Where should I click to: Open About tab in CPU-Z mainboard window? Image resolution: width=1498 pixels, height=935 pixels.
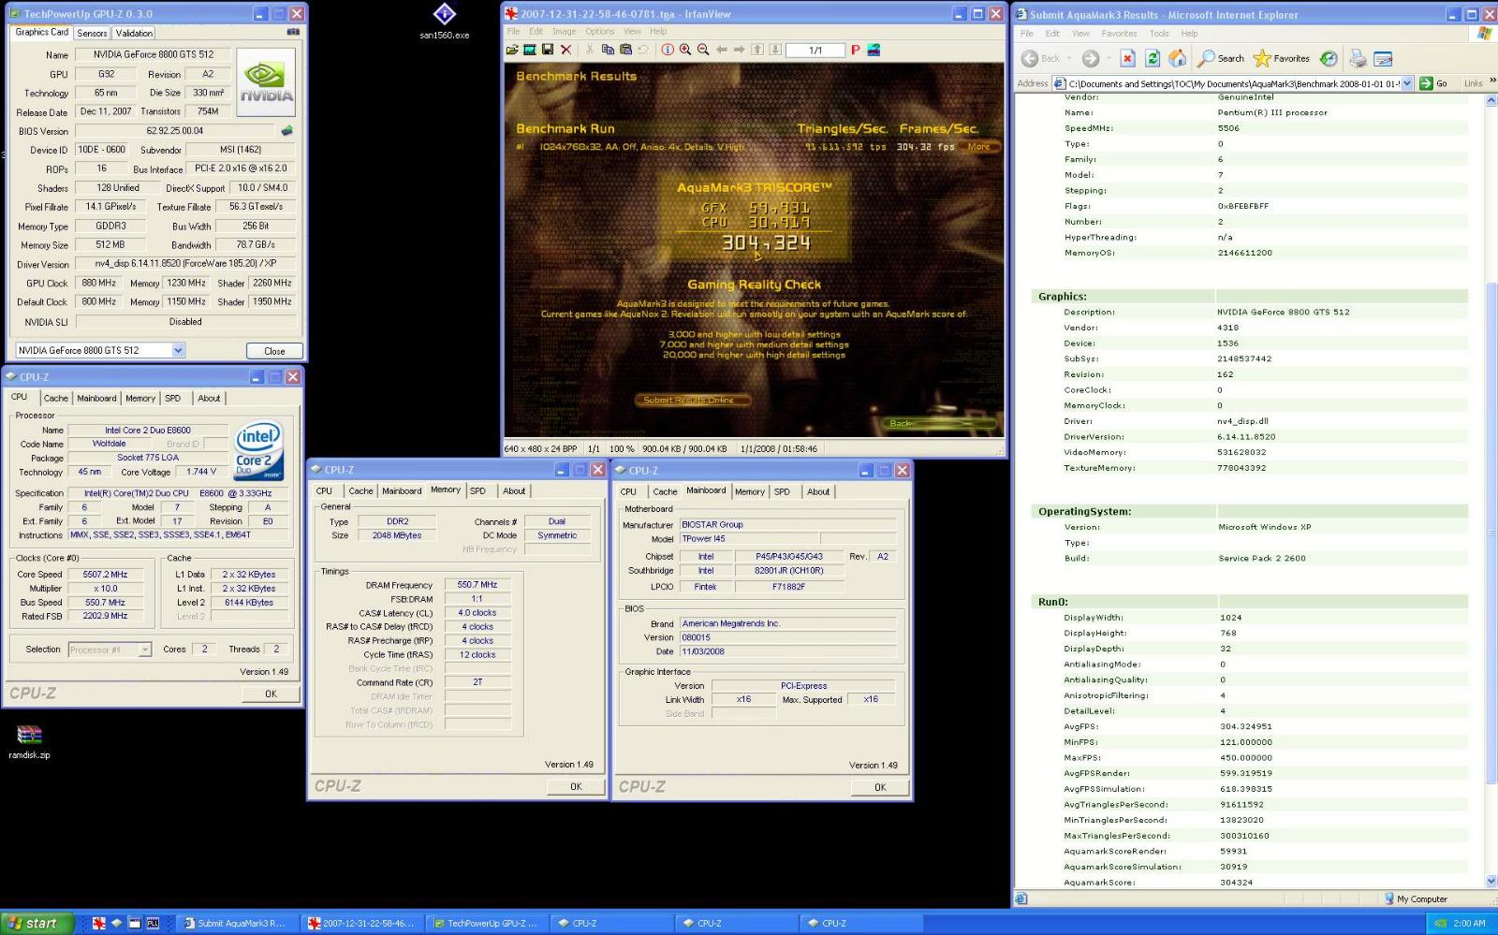(x=818, y=491)
